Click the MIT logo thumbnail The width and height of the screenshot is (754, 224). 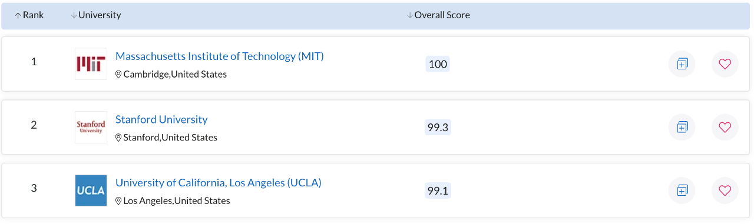click(x=91, y=64)
